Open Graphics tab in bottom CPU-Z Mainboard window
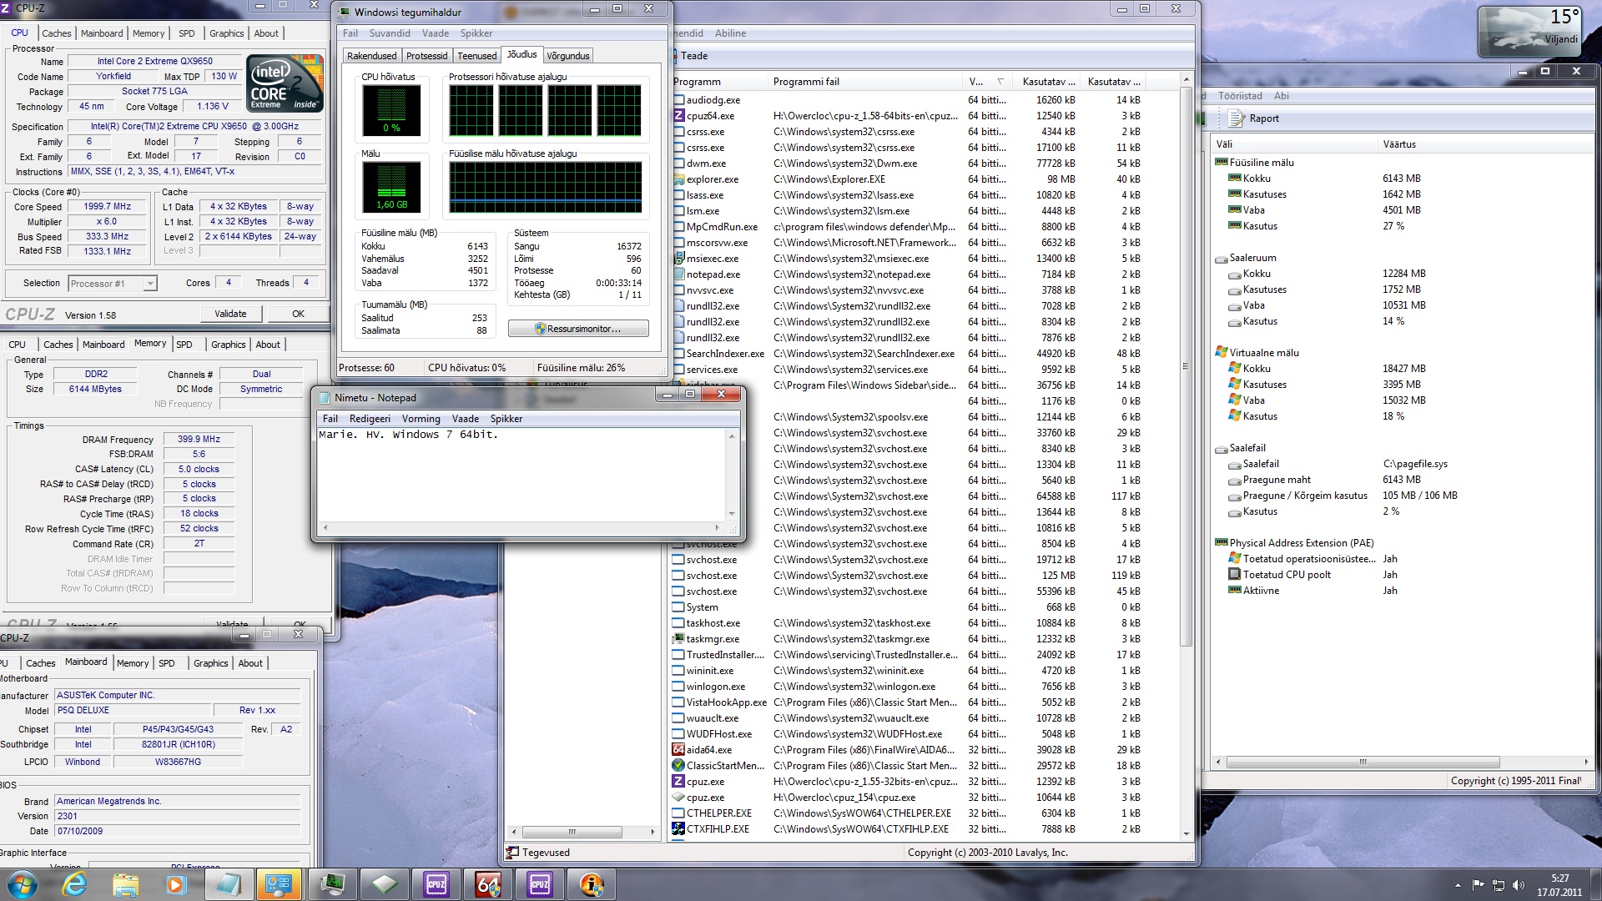The image size is (1602, 901). tap(211, 663)
